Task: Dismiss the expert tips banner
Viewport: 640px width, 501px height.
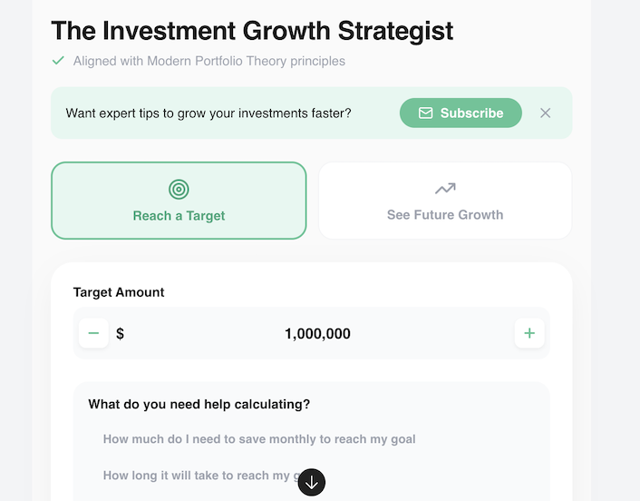Action: [x=545, y=113]
